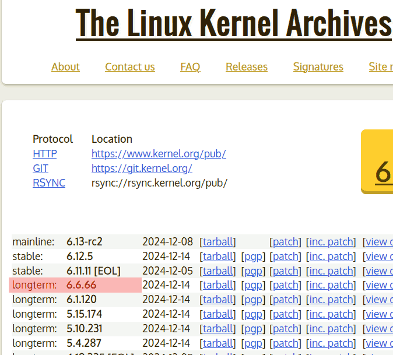
Task: Open pgp signature for longterm 6.6.66
Action: point(253,286)
